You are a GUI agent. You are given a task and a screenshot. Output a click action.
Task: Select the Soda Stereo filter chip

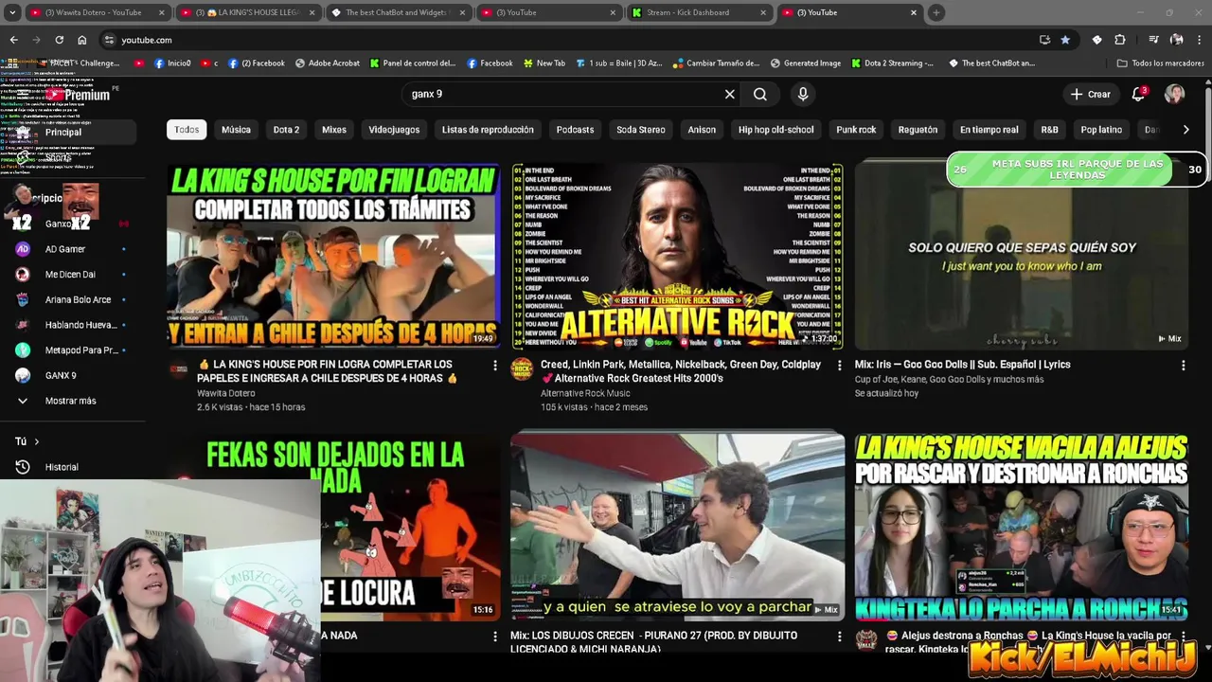pyautogui.click(x=641, y=130)
